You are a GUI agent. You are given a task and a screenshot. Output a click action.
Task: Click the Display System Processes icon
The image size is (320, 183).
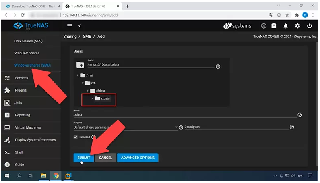7,140
